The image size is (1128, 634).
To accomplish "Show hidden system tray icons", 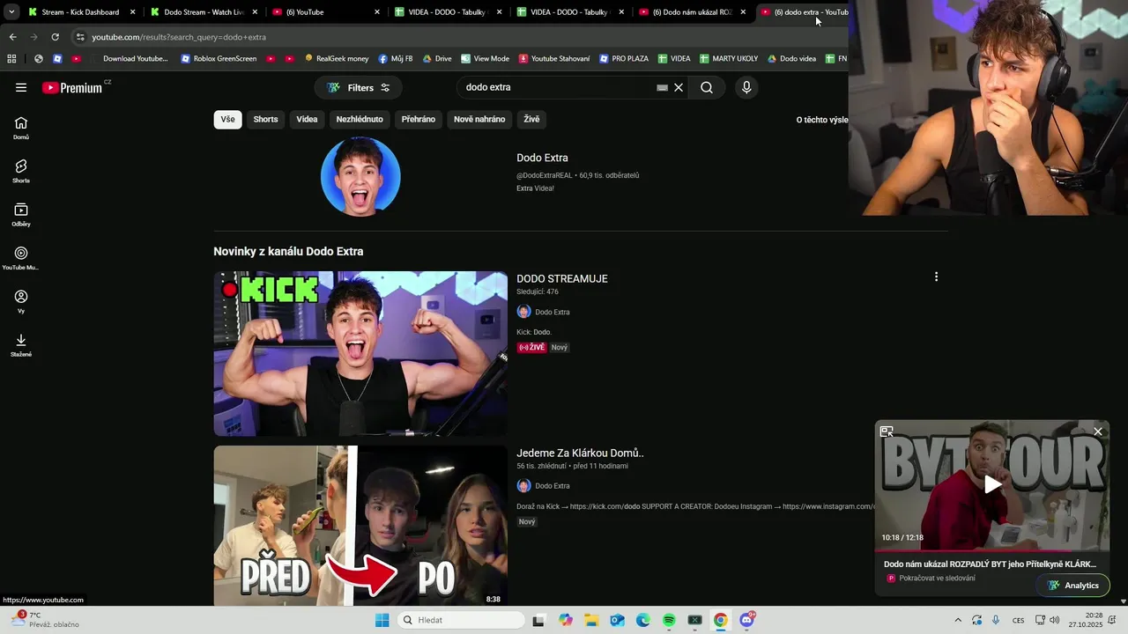I will (x=958, y=620).
